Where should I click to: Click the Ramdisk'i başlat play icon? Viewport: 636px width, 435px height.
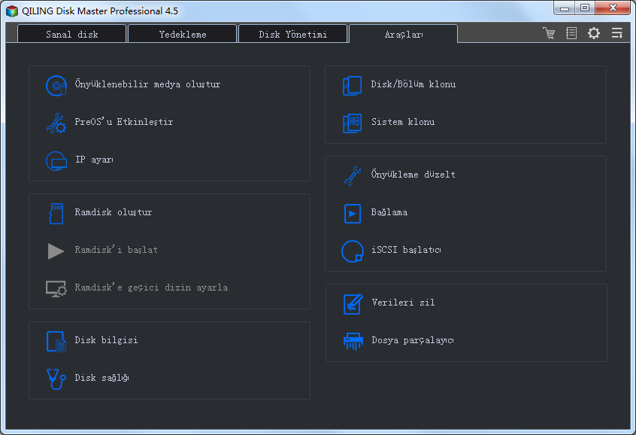(56, 251)
